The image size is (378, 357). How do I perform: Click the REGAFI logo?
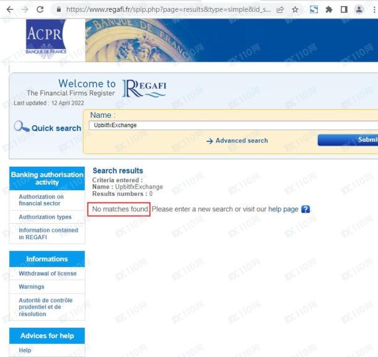(144, 89)
